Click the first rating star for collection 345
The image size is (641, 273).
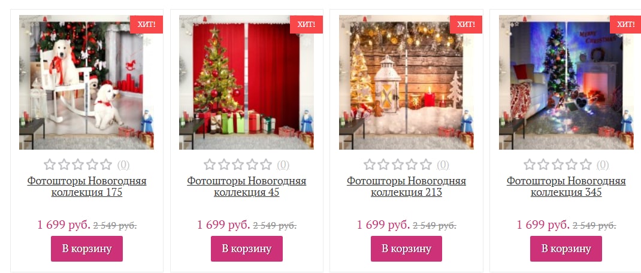(x=530, y=165)
